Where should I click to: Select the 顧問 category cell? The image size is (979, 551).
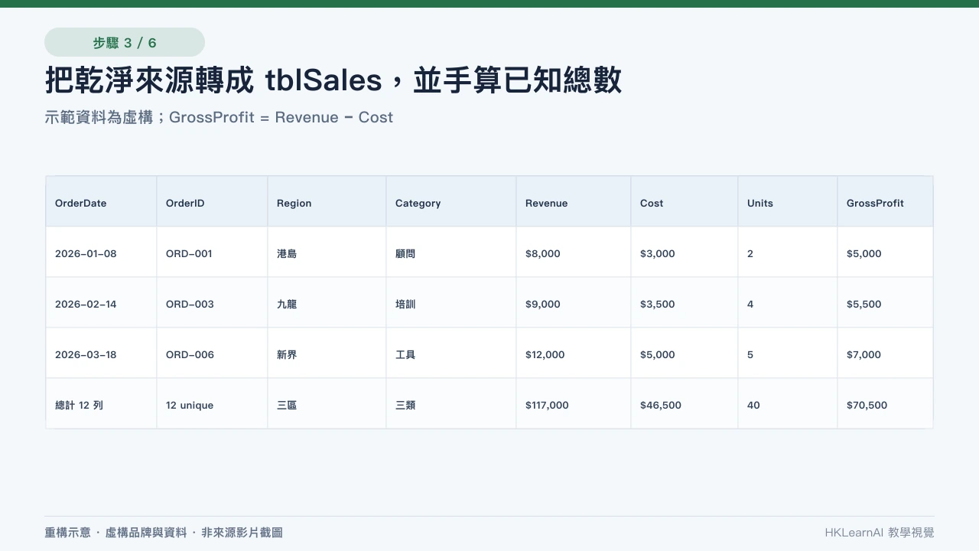(451, 252)
